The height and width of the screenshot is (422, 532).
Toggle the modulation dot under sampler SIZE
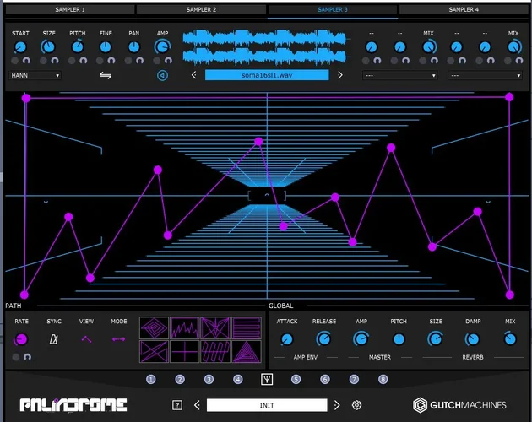pos(43,61)
